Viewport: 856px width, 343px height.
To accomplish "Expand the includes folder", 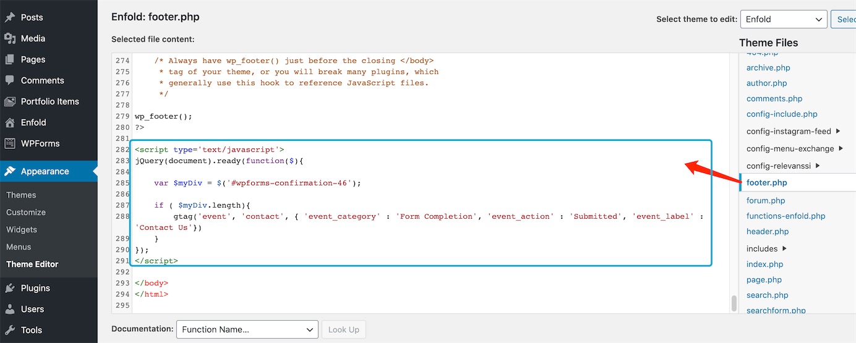I will 767,249.
